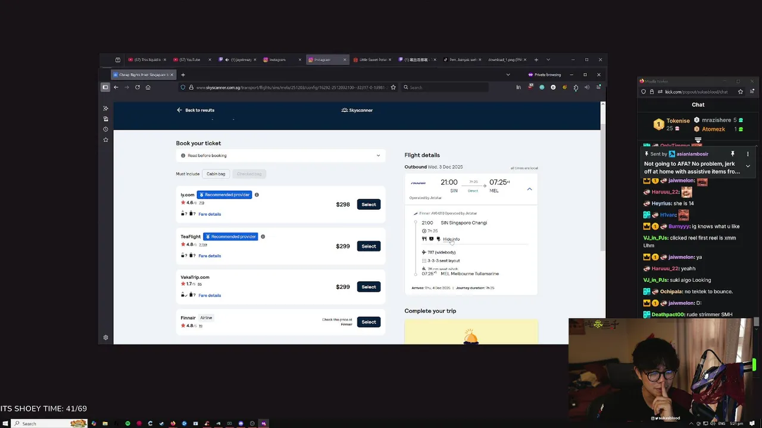The image size is (762, 428).
Task: Open the sidebar history clock icon
Action: click(105, 129)
